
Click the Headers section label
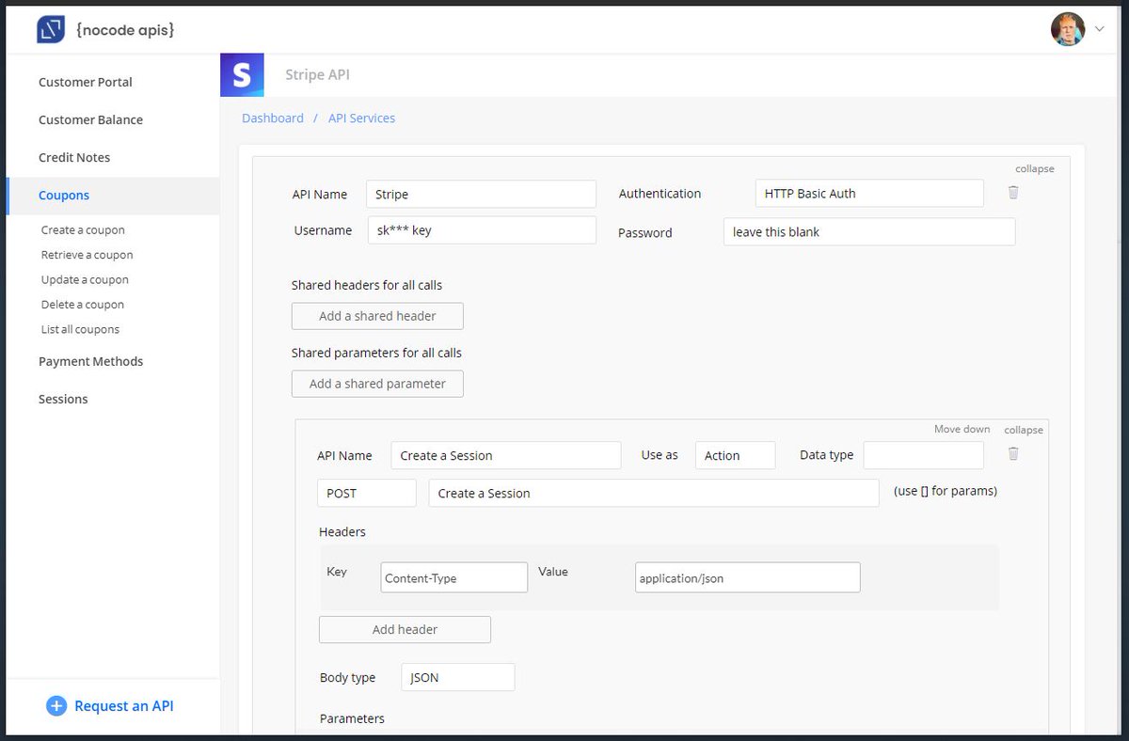pyautogui.click(x=342, y=531)
